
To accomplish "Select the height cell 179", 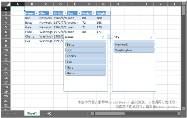I will (x=103, y=27).
